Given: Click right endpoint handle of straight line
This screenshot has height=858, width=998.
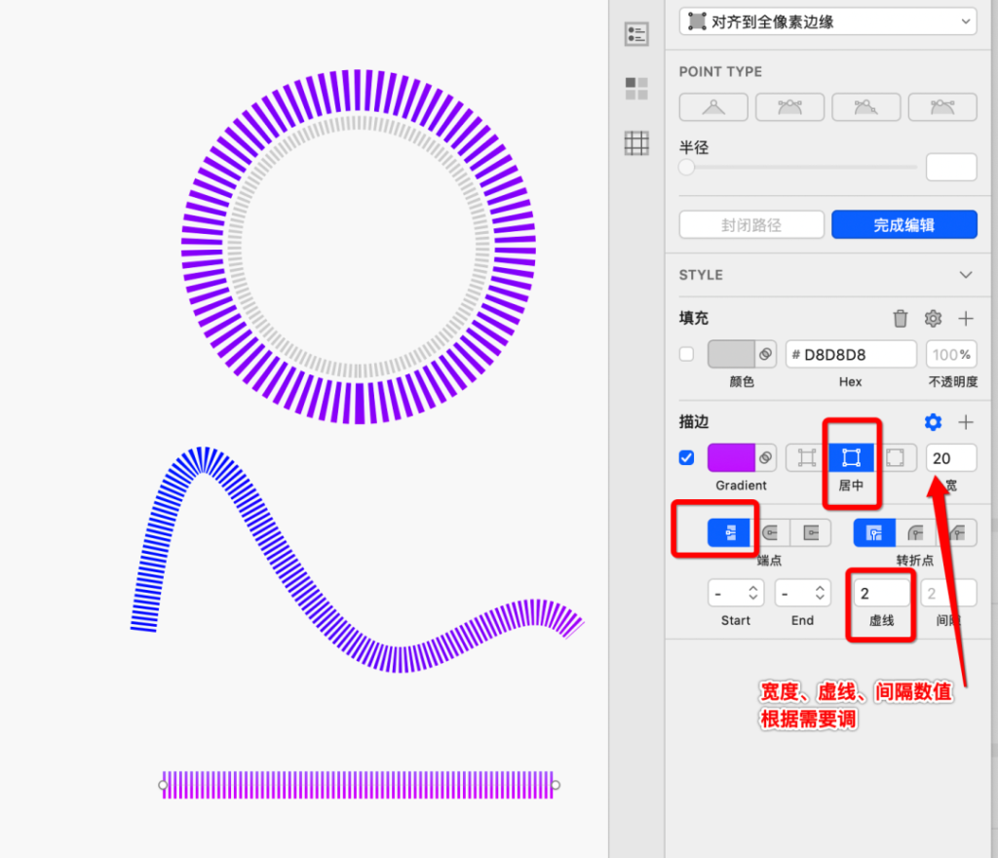Looking at the screenshot, I should tap(556, 785).
